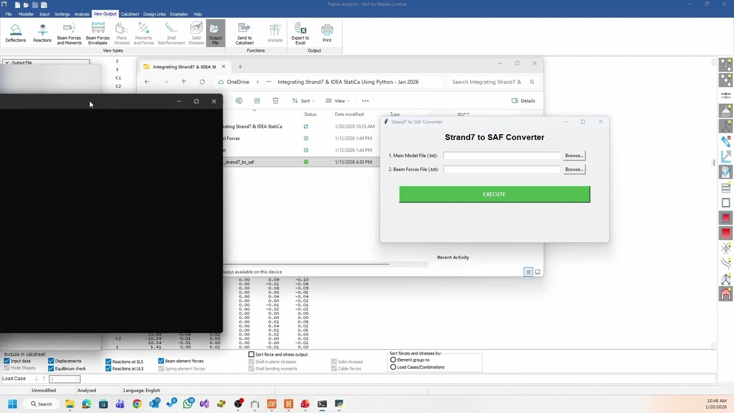
Task: Open the Modeller tab
Action: 26,14
